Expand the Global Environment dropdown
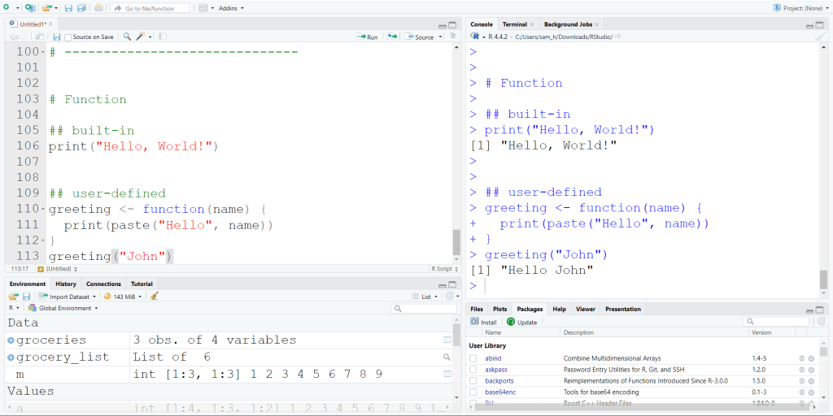Viewport: 833px width, 416px height. tap(63, 308)
